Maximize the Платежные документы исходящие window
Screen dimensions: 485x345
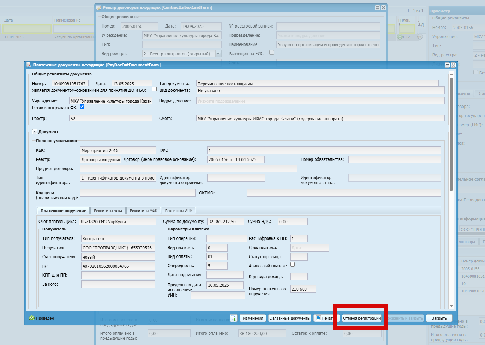click(x=447, y=65)
